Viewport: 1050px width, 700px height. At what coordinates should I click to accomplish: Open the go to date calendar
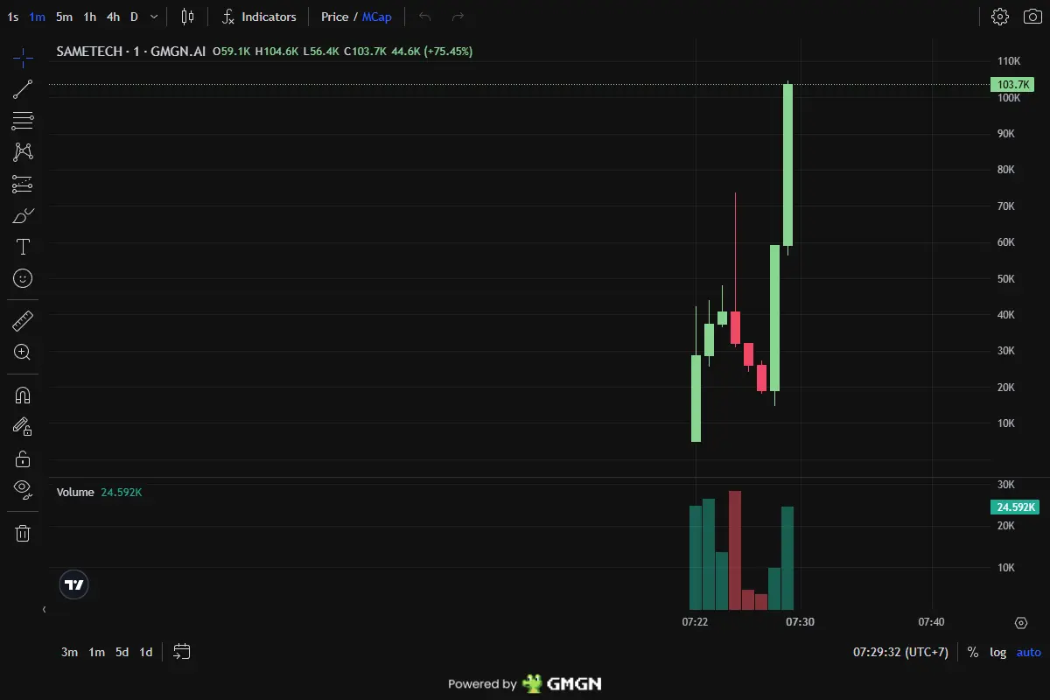click(182, 652)
